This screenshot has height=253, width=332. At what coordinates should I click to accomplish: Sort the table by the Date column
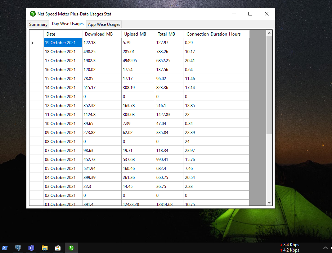51,34
